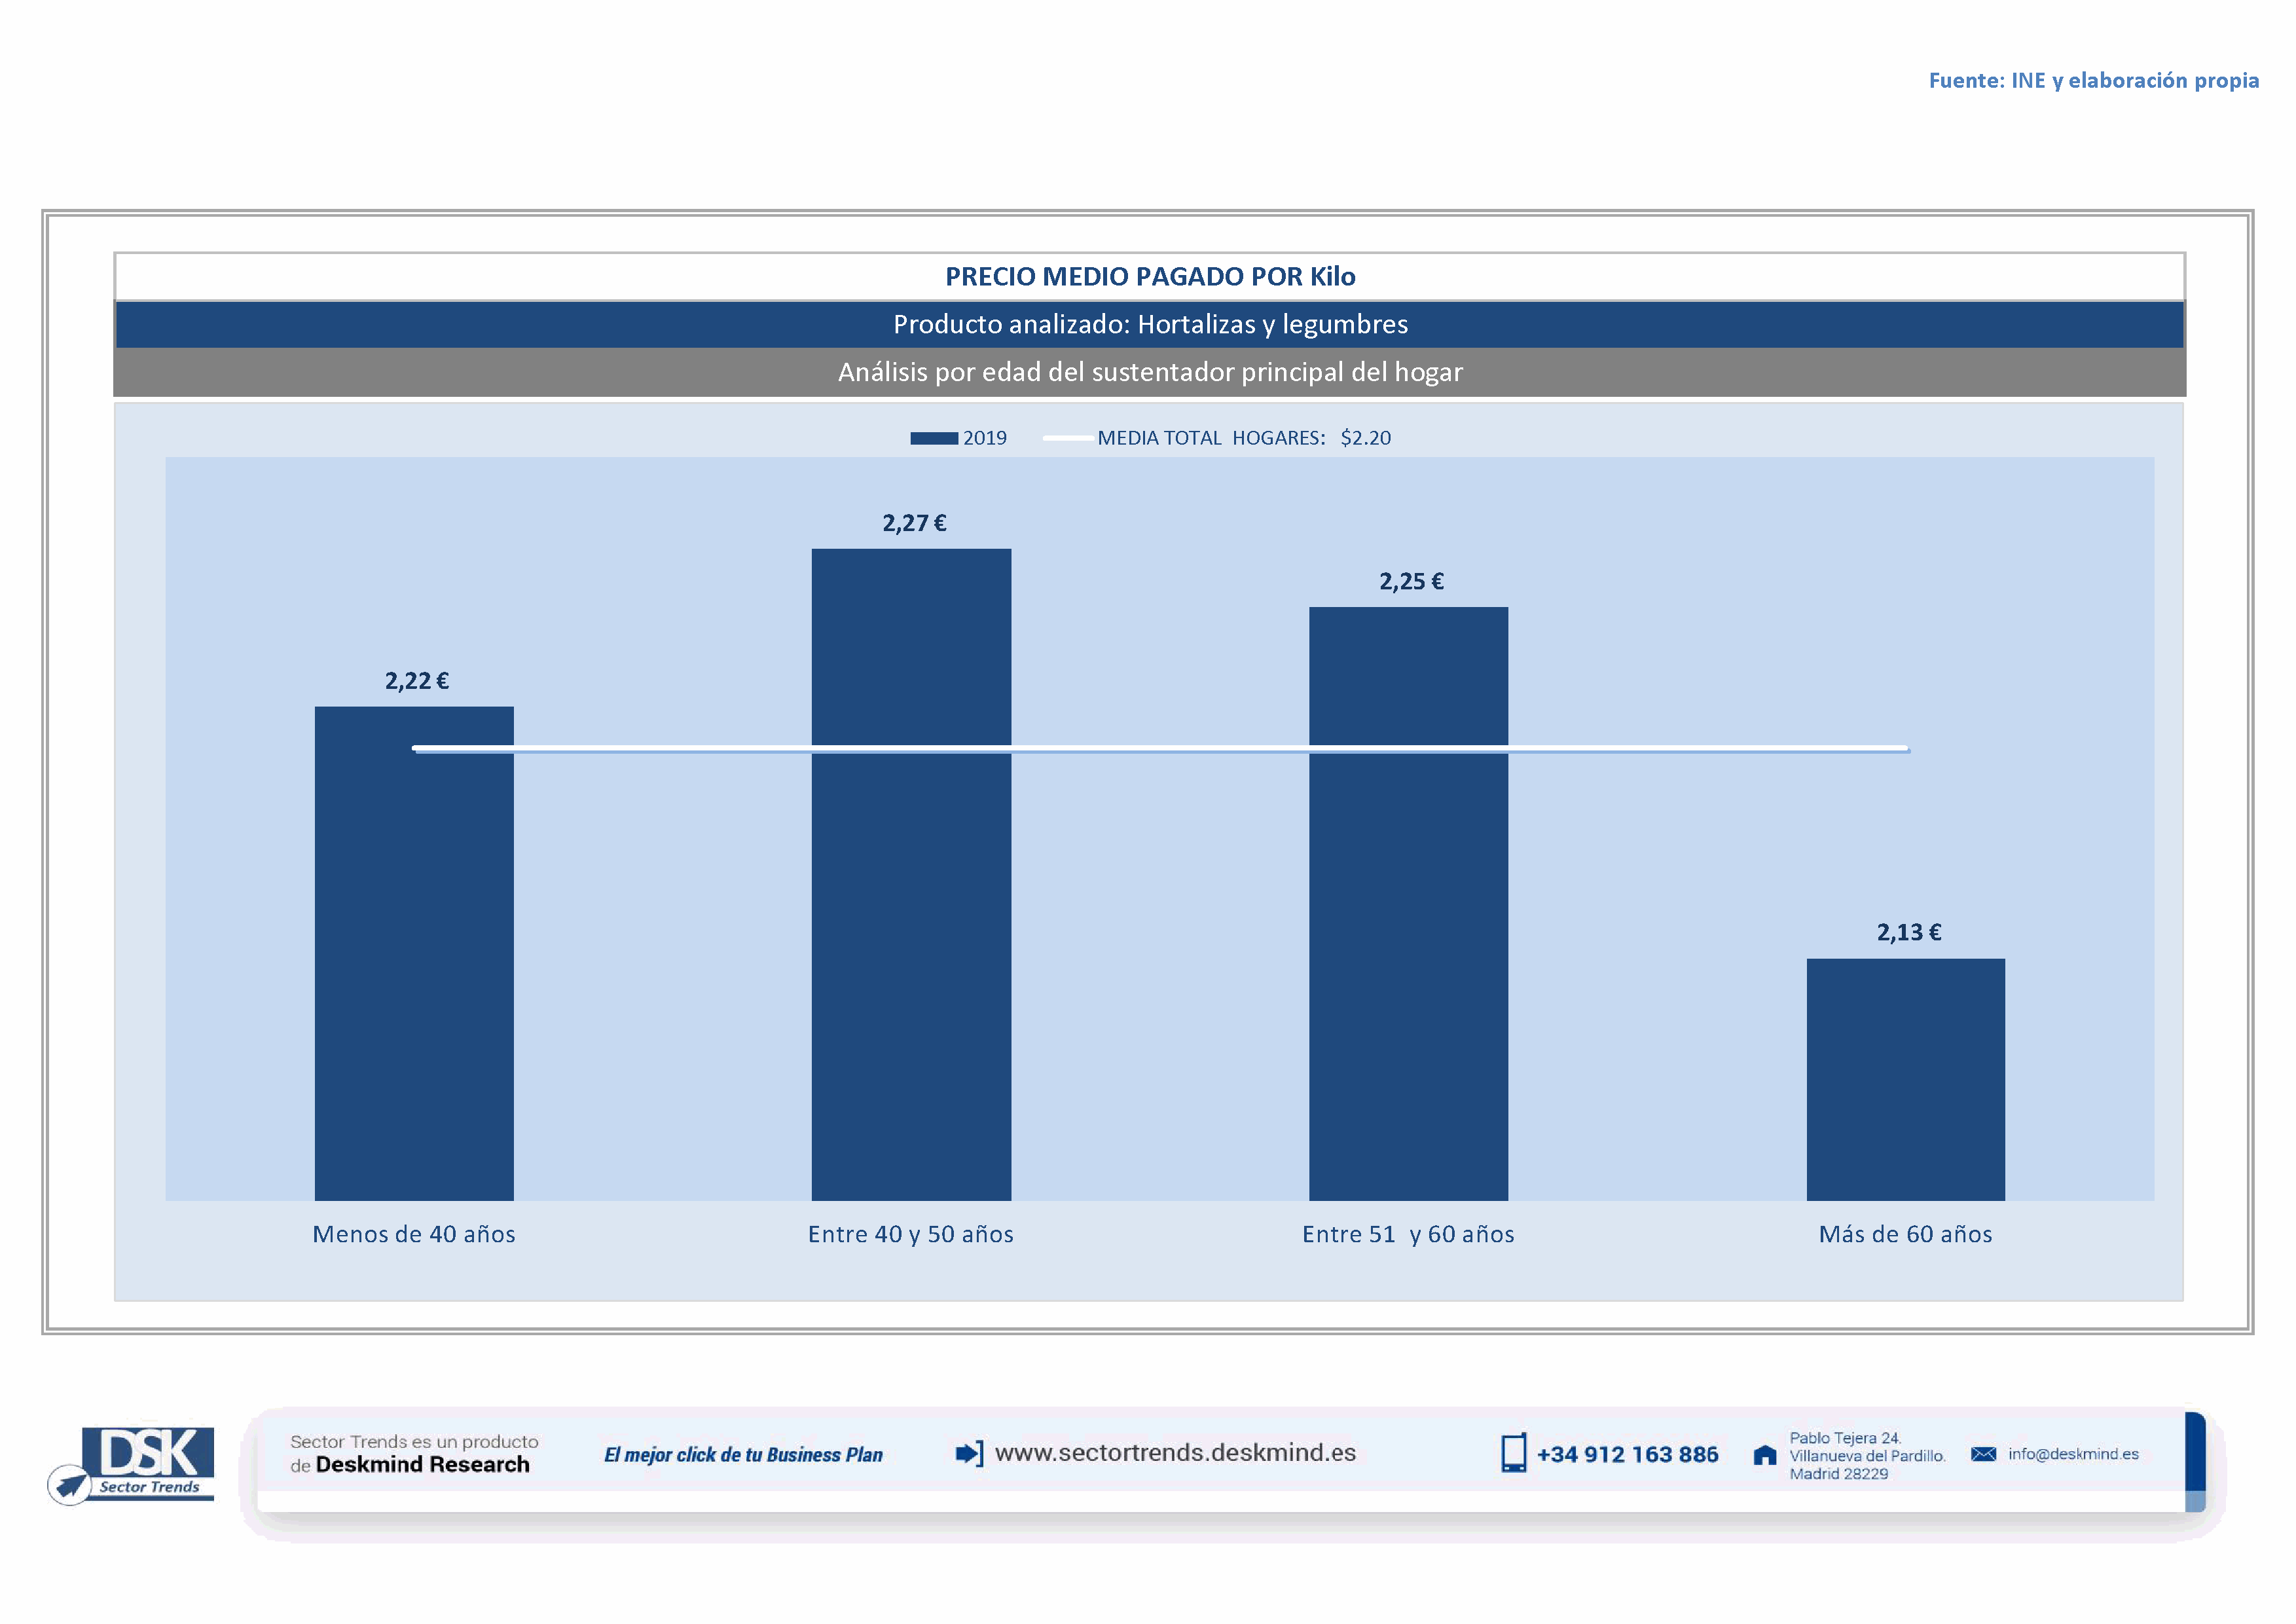Image resolution: width=2296 pixels, height=1624 pixels.
Task: Click the envelope email icon
Action: (x=1983, y=1454)
